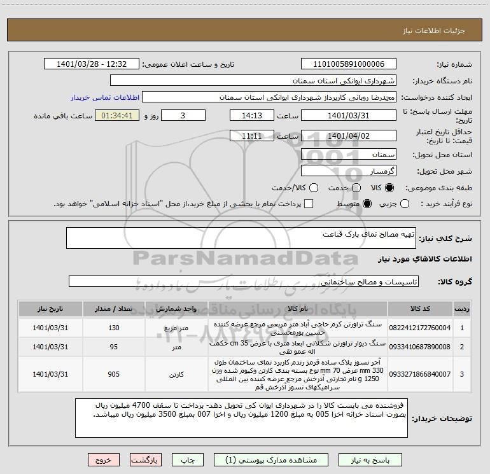Click the واحد شمارش column header
This screenshot has width=490, height=474.
[x=176, y=309]
